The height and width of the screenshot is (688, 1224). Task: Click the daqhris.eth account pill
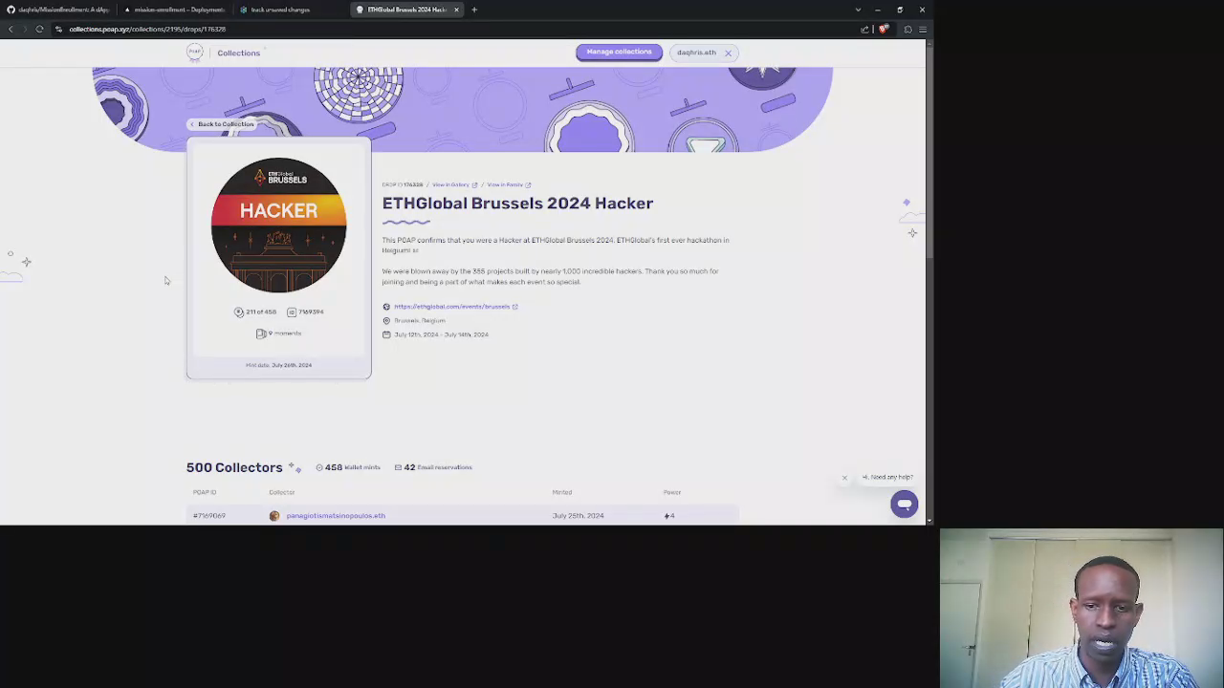(704, 53)
